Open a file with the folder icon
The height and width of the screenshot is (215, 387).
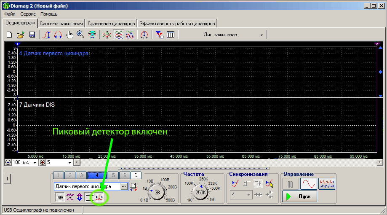coord(20,35)
